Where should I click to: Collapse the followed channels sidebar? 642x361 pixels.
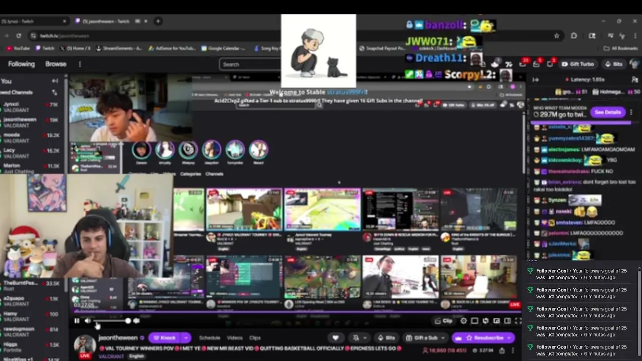(55, 81)
